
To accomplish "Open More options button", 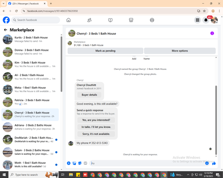I will 180,51.
